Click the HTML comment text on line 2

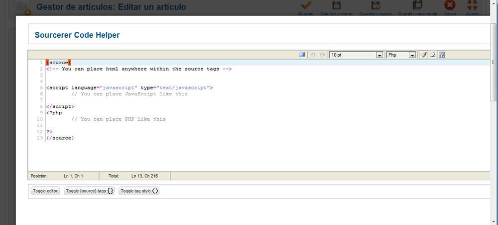coord(139,69)
